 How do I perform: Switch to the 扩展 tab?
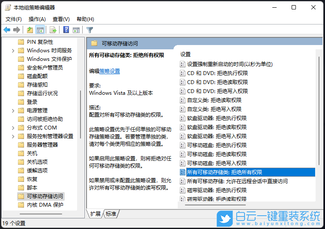tap(95, 214)
